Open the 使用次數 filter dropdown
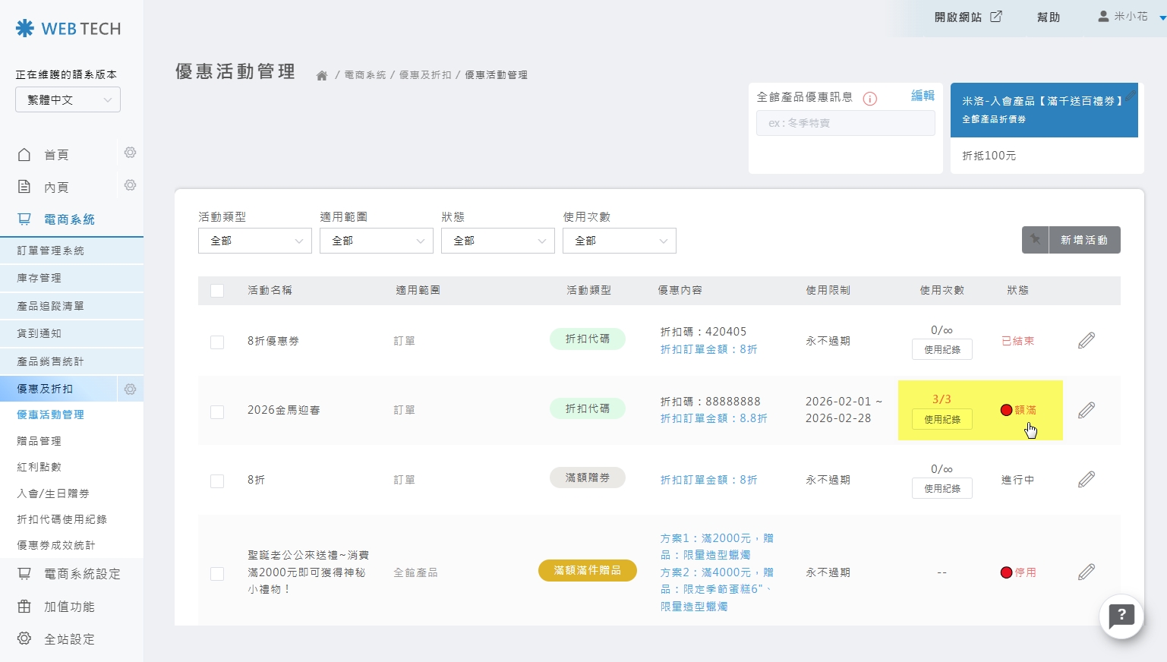This screenshot has height=662, width=1167. coord(619,241)
